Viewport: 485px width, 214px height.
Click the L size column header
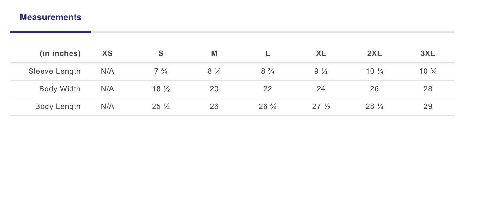click(267, 53)
